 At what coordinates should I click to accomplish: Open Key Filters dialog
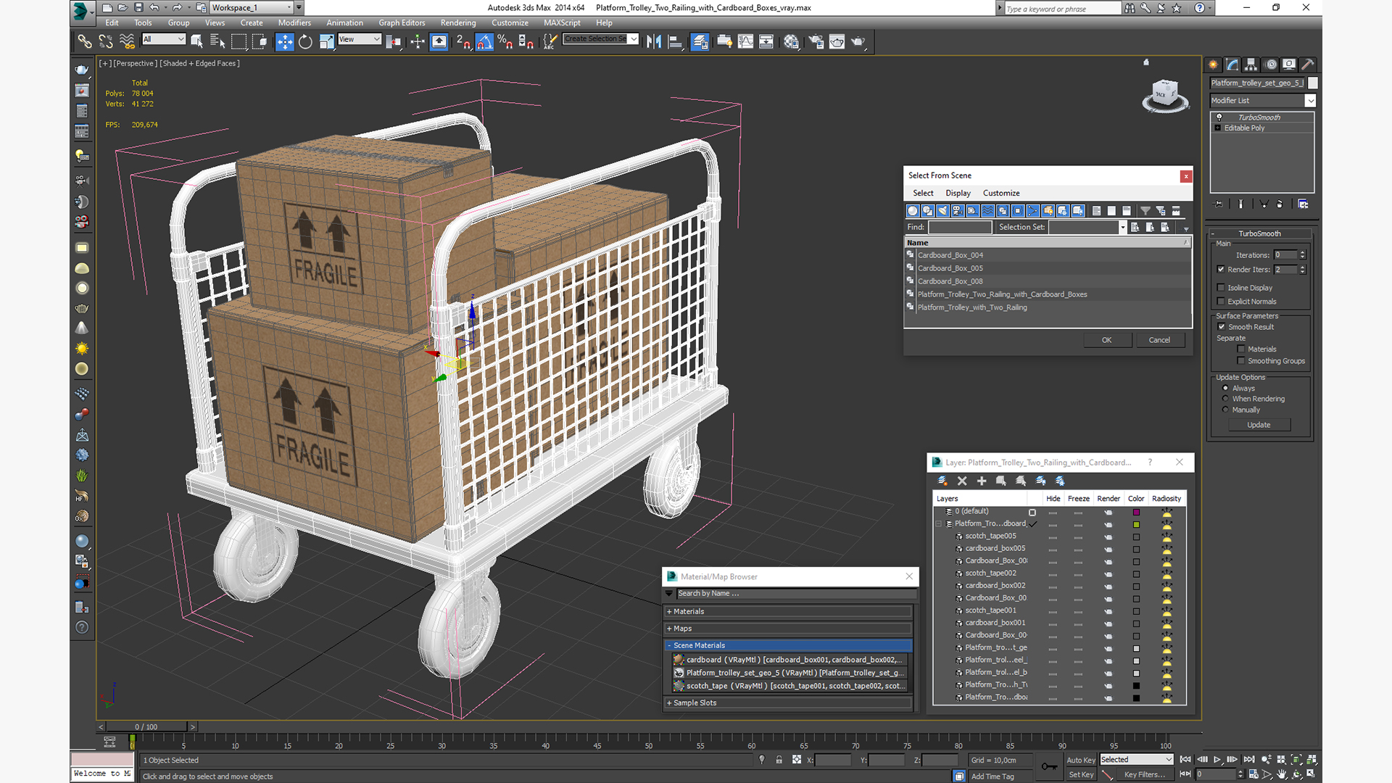click(1145, 774)
